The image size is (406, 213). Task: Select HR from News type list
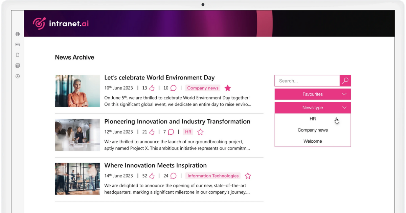click(x=313, y=119)
